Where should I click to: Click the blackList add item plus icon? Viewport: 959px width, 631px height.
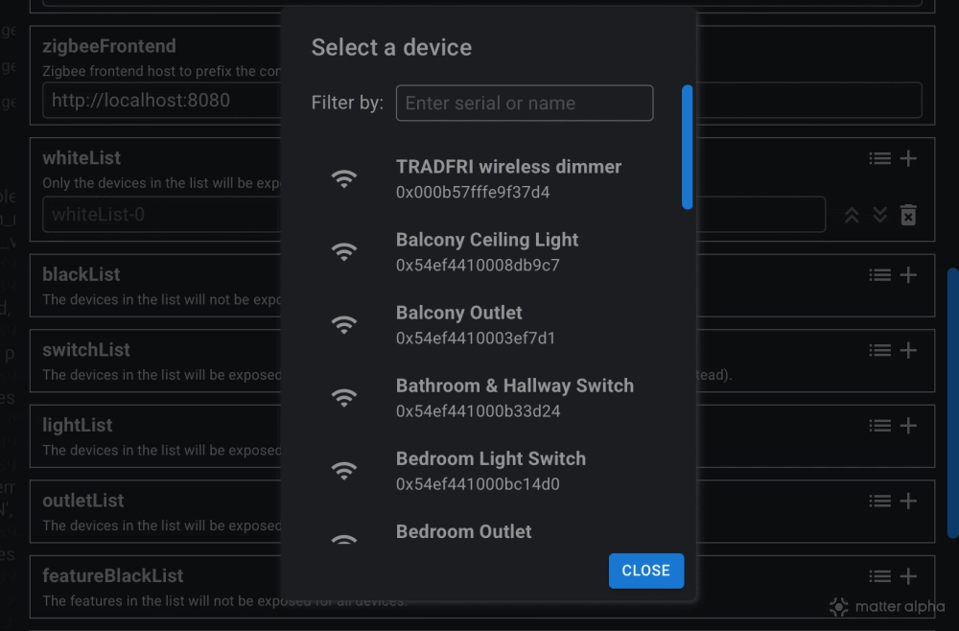909,275
